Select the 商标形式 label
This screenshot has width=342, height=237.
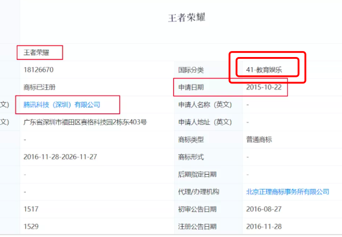click(191, 157)
